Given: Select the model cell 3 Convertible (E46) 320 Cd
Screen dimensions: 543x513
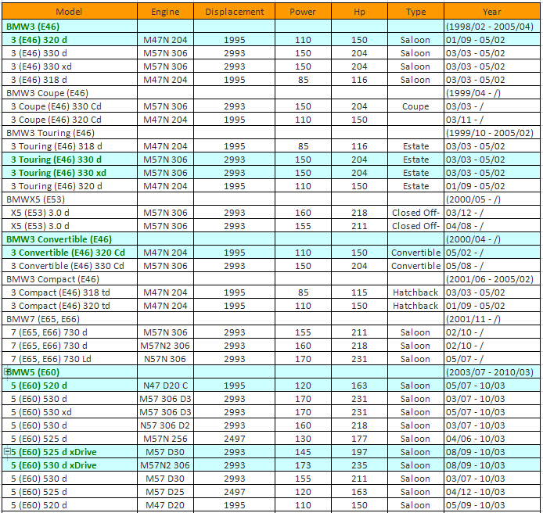Looking at the screenshot, I should click(x=70, y=253).
